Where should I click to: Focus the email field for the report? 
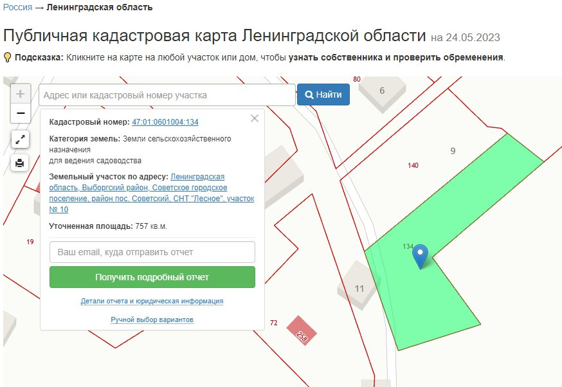[152, 252]
